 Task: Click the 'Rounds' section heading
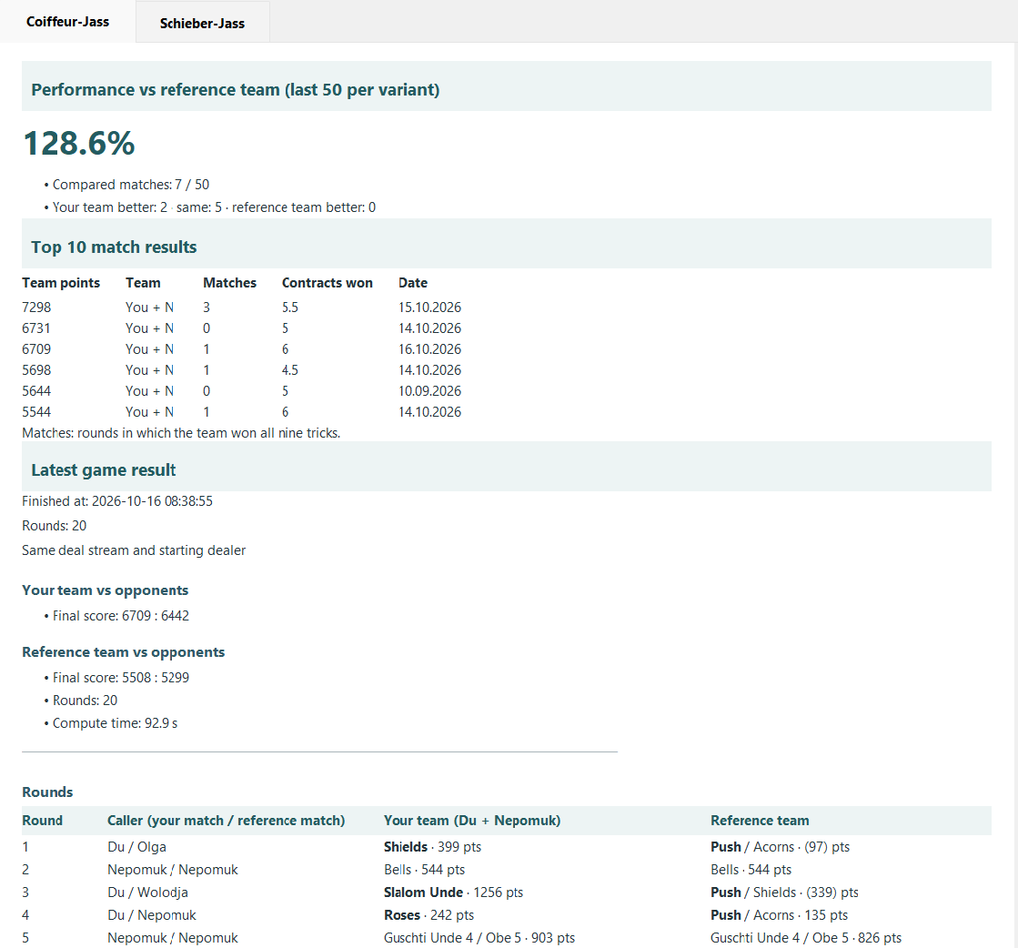pos(47,792)
